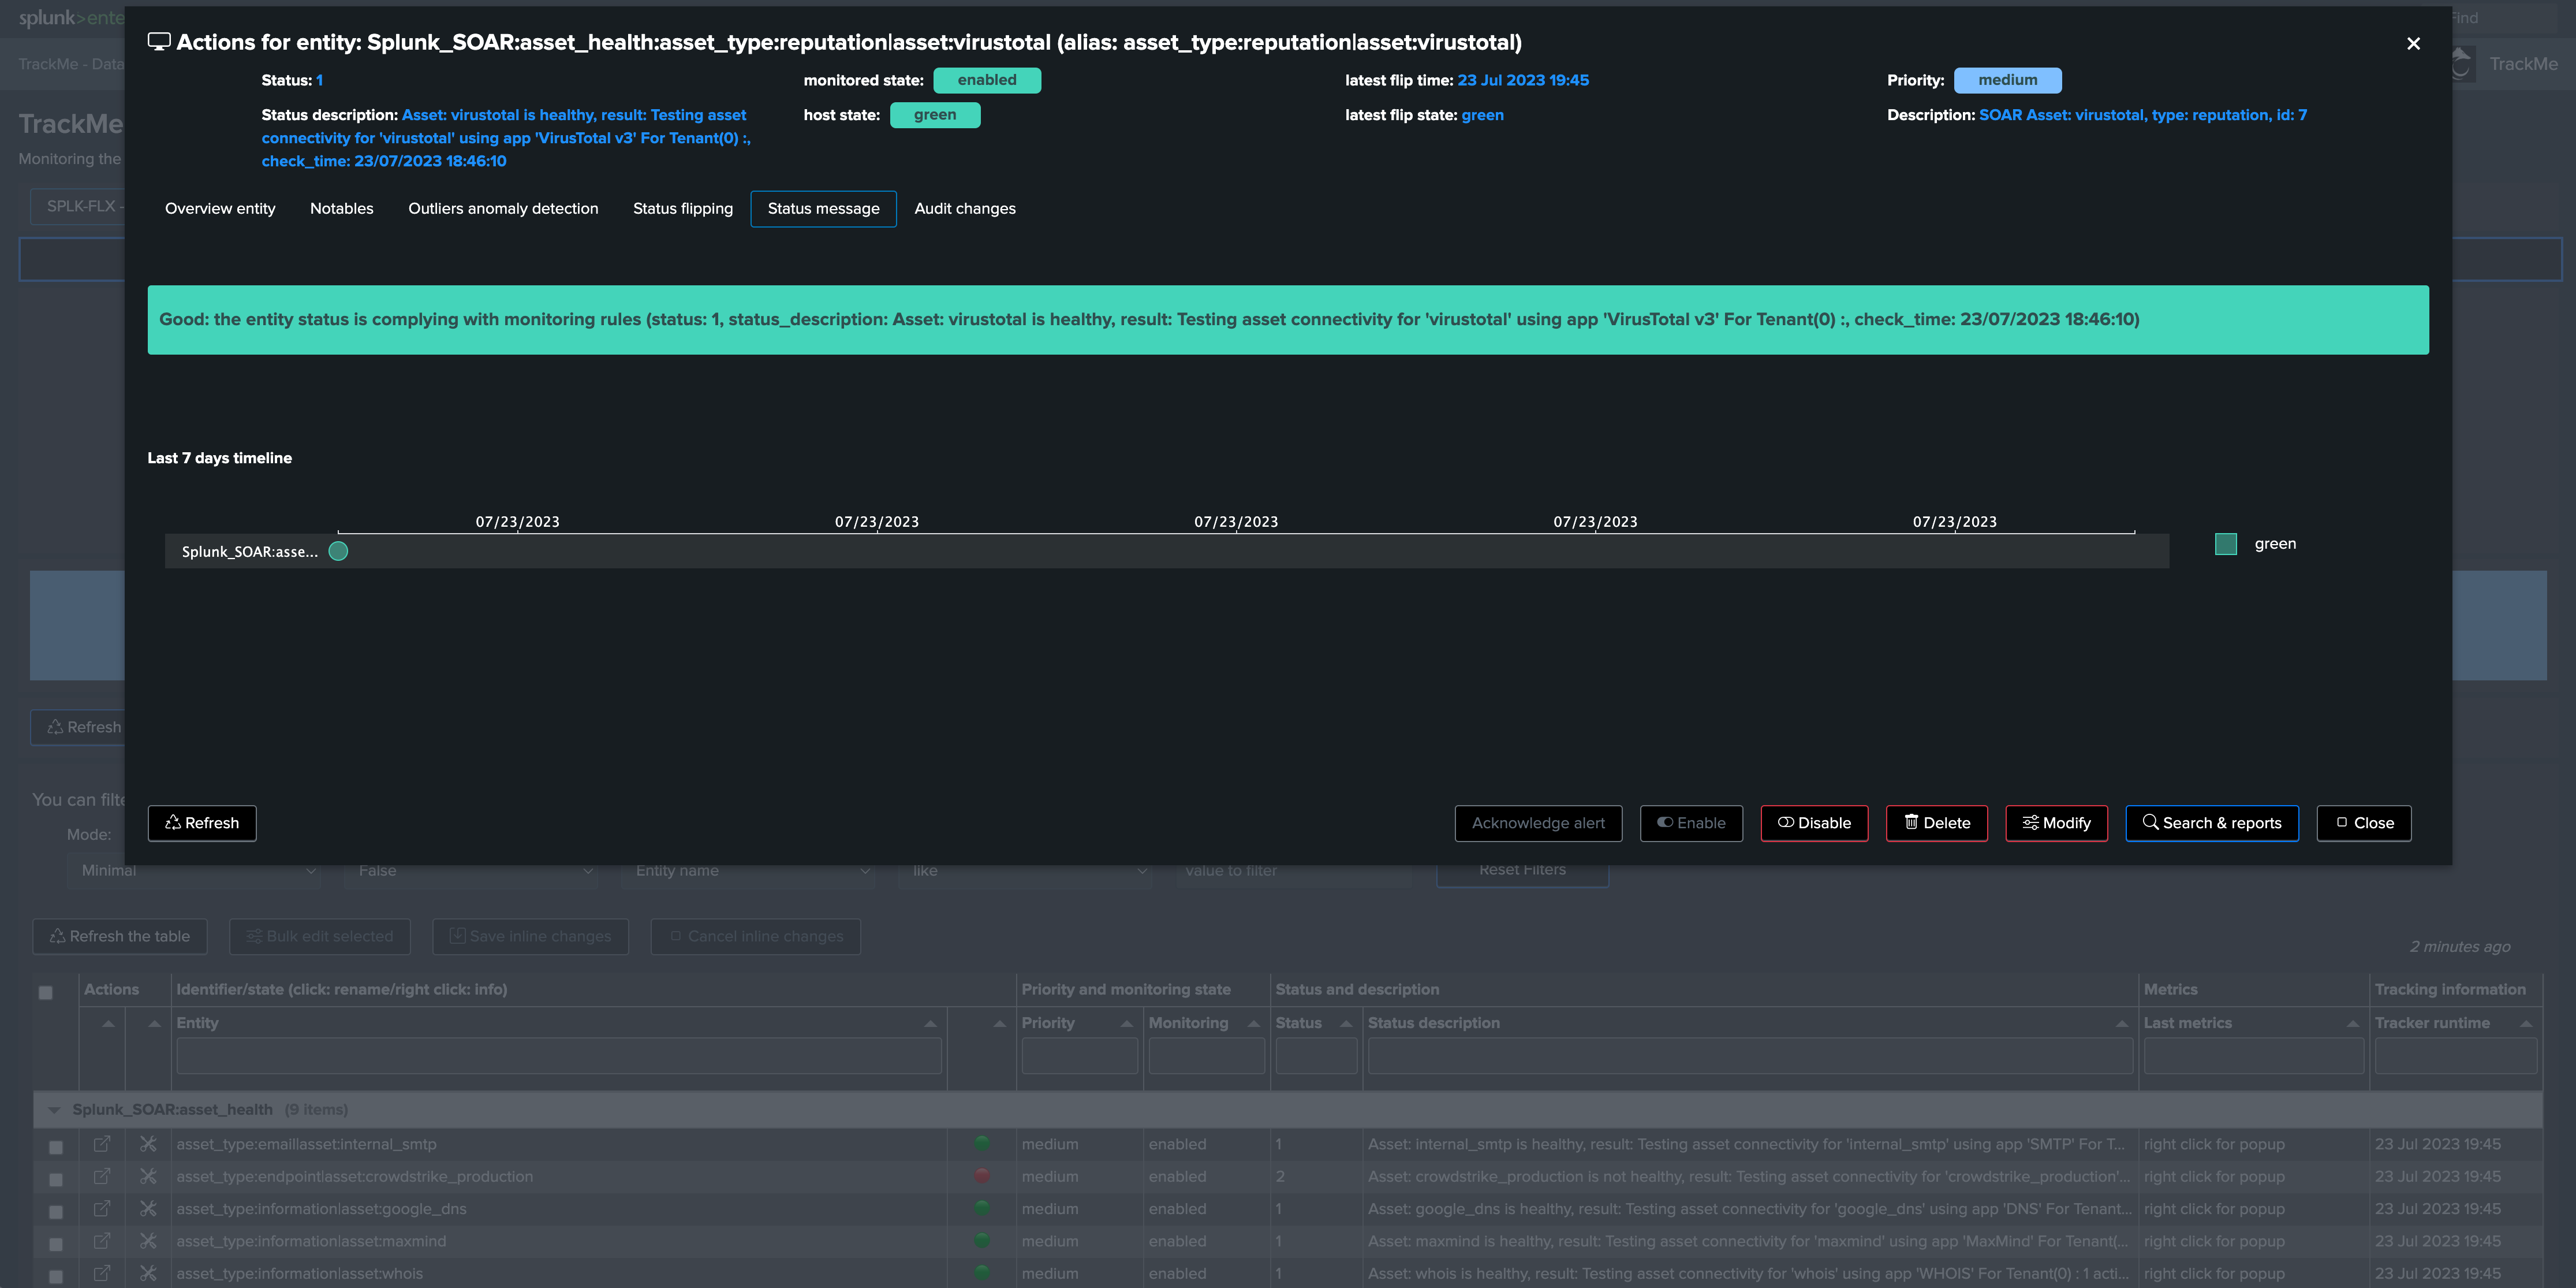Viewport: 2576px width, 1288px height.
Task: Open entity popup icon for whois row
Action: (x=102, y=1273)
